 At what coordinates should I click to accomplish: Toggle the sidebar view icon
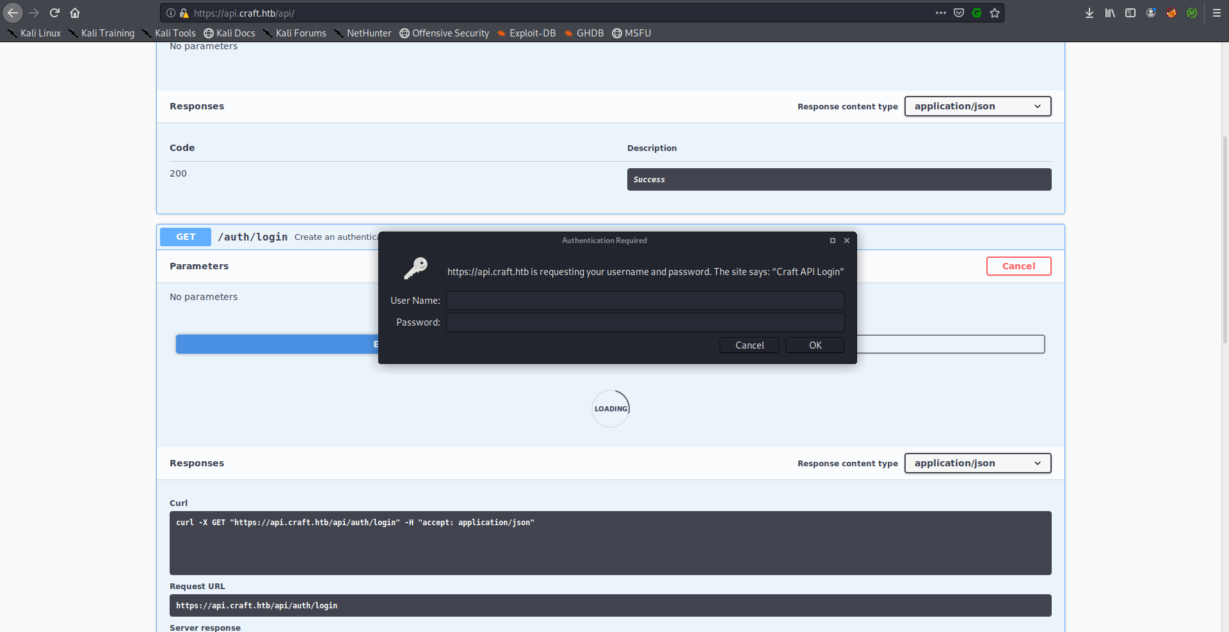click(x=1130, y=13)
